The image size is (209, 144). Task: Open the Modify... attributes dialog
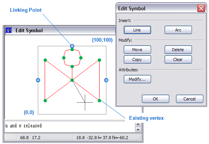(137, 79)
